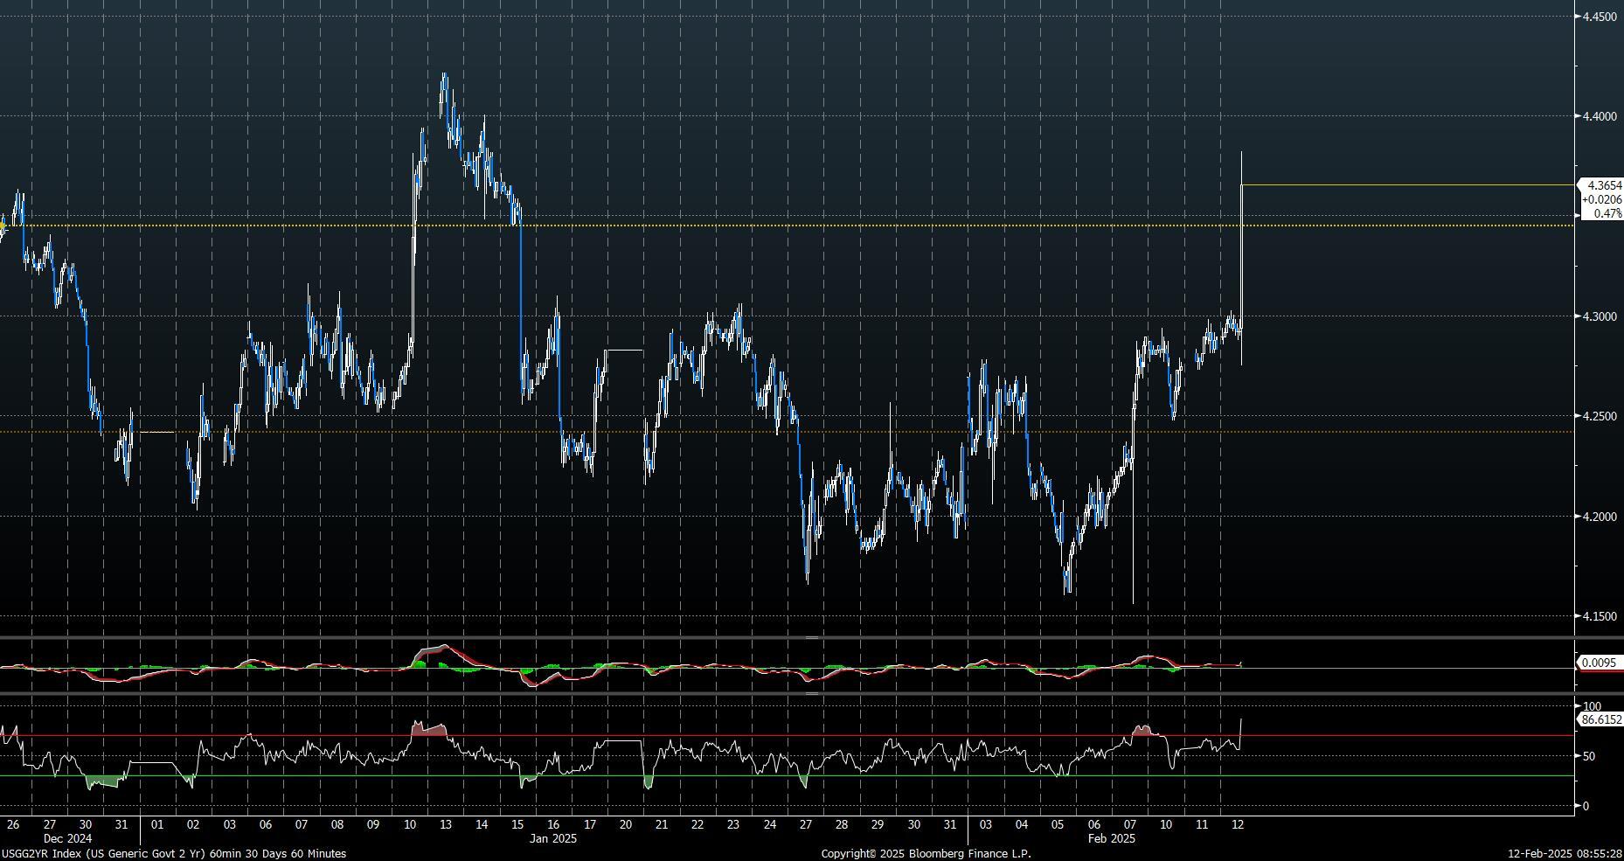1624x861 pixels.
Task: Click the RSI axis label 100
Action: click(x=1592, y=705)
